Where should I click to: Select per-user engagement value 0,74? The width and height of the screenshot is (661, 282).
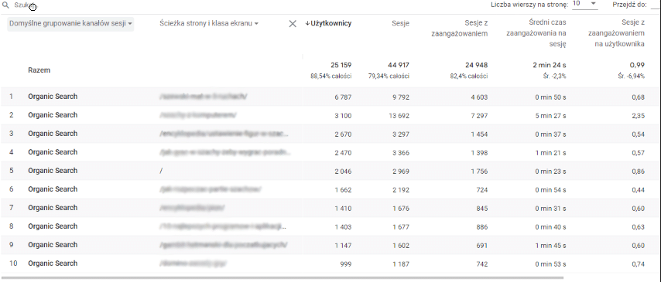pyautogui.click(x=639, y=264)
